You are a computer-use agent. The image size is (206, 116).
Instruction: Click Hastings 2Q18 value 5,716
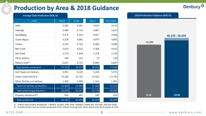(x=80, y=30)
